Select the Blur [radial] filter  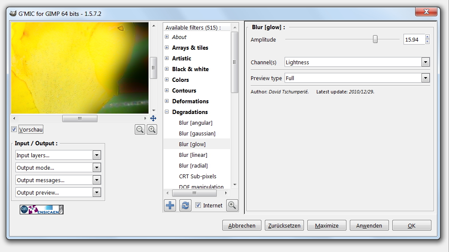pyautogui.click(x=194, y=165)
